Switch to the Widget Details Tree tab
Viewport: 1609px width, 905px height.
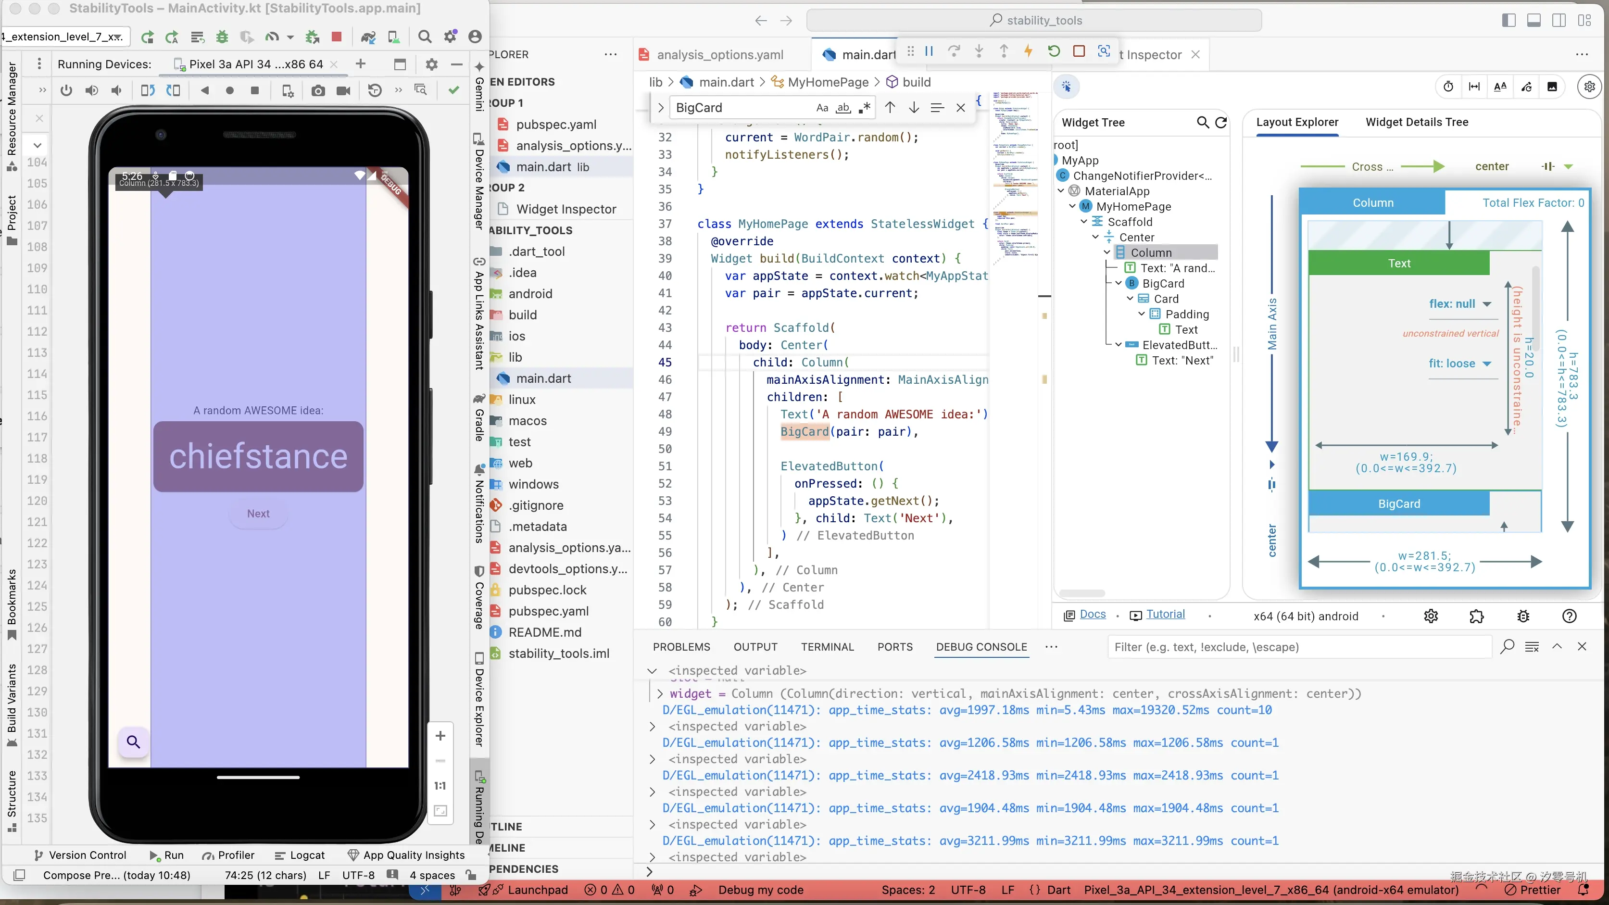pyautogui.click(x=1417, y=123)
